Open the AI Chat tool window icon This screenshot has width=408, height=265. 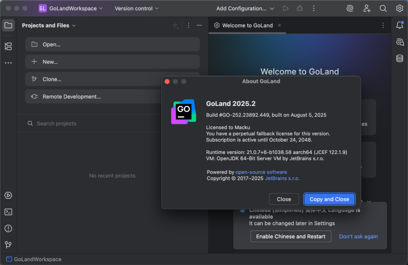(400, 42)
